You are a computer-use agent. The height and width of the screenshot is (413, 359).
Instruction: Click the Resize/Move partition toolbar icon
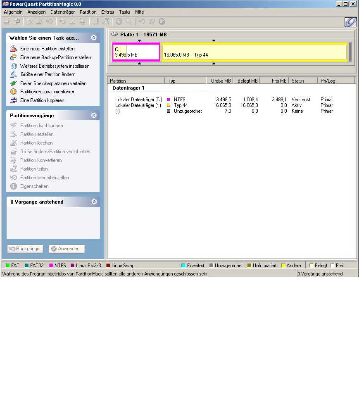(7, 21)
